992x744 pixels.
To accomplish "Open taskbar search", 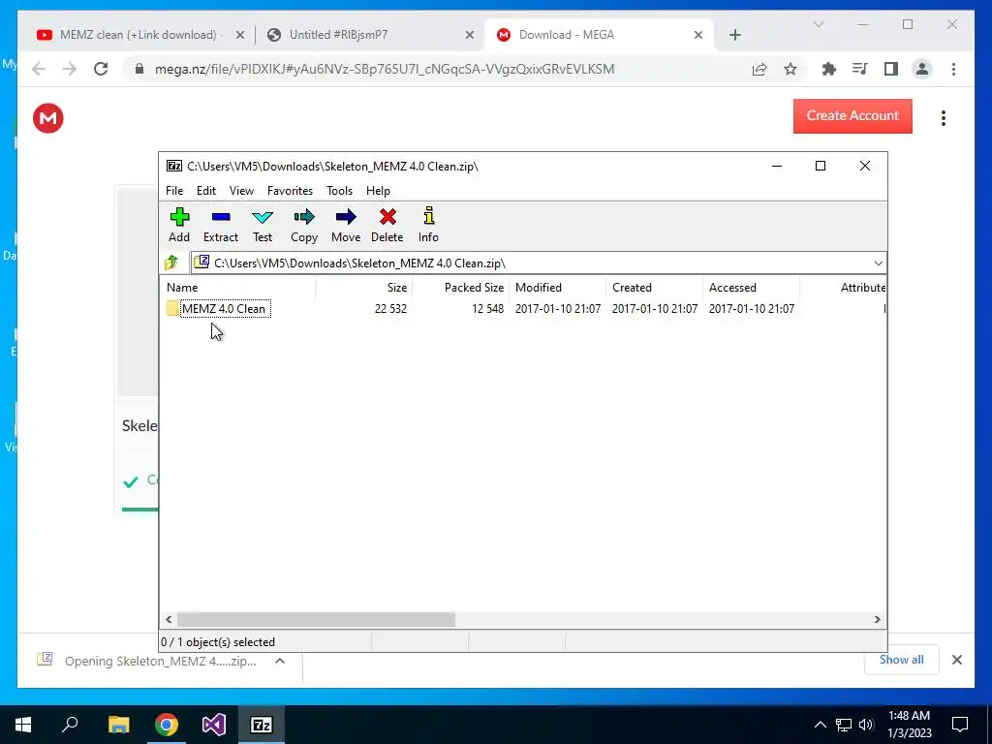I will pos(70,725).
